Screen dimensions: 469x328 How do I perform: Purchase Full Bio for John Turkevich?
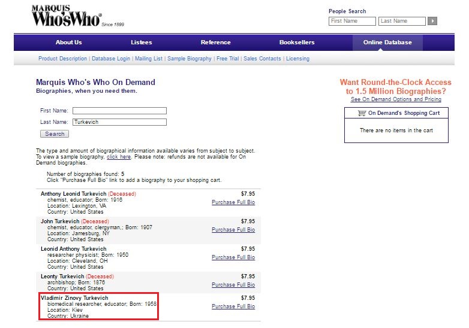(233, 230)
